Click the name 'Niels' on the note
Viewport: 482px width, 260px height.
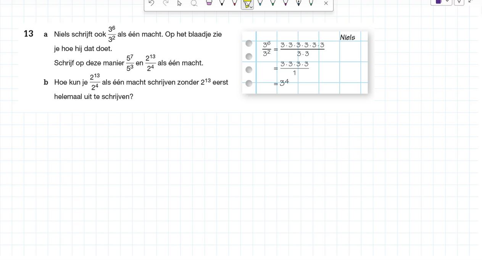(x=347, y=37)
